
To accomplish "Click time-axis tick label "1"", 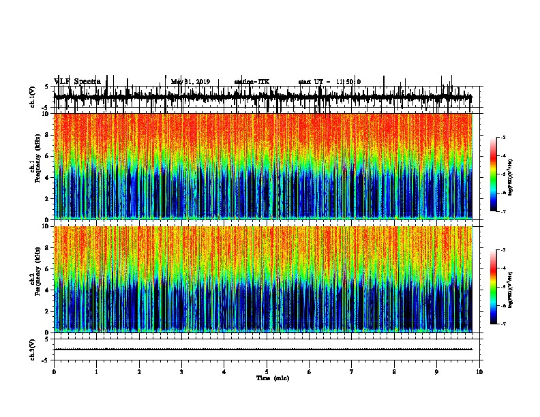I will click(x=97, y=372).
